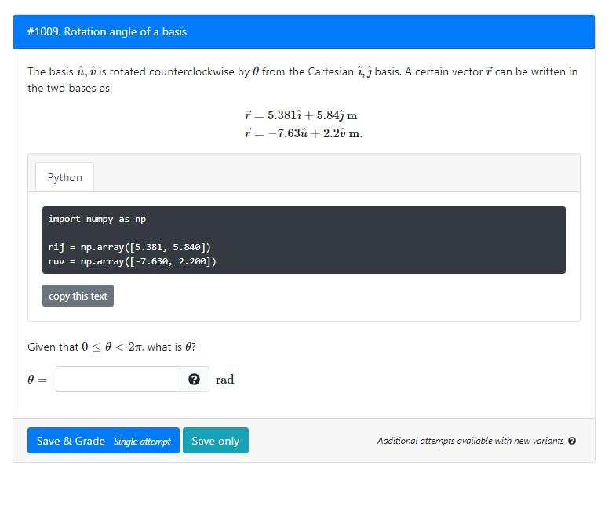Click the #1009 Rotation angle of a basis title
612x520 pixels.
pos(107,31)
